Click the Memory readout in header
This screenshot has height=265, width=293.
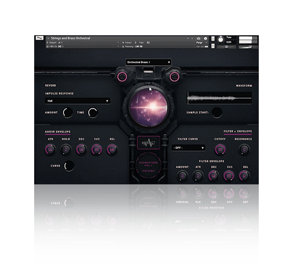132,46
